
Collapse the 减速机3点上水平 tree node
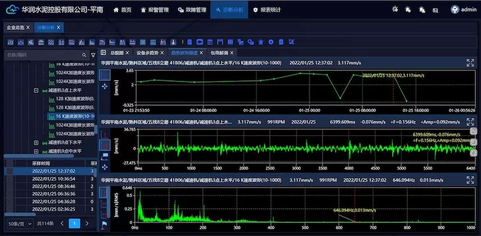36,90
